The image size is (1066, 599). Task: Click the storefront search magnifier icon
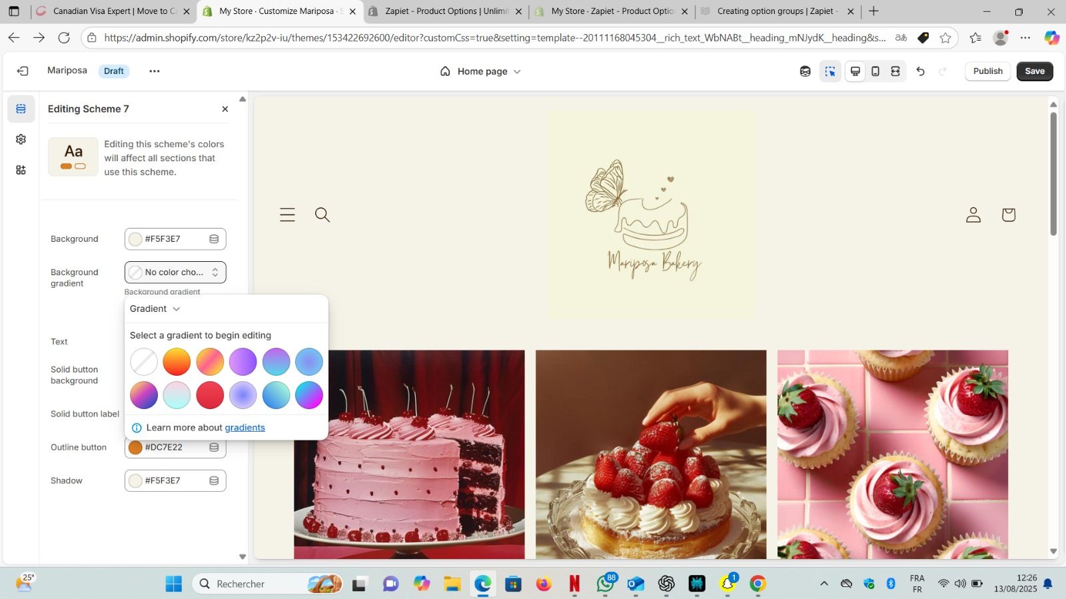[322, 215]
